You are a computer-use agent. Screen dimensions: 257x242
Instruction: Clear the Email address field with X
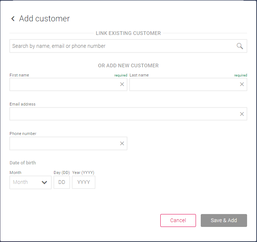click(x=242, y=114)
